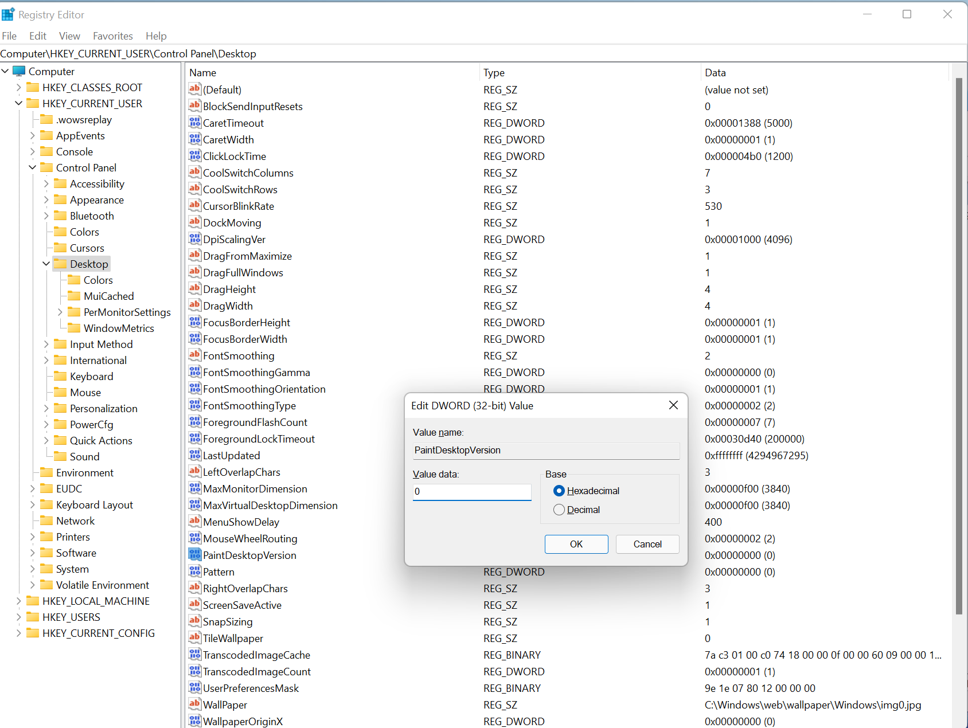Click the FontSmoothingGamma DWORD icon
Image resolution: width=968 pixels, height=728 pixels.
[195, 371]
